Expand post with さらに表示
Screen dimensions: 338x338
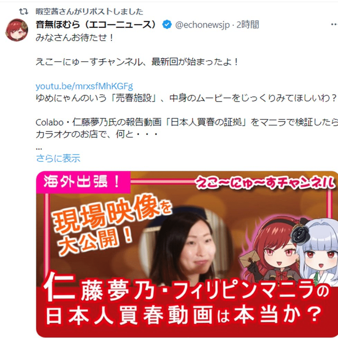58,158
